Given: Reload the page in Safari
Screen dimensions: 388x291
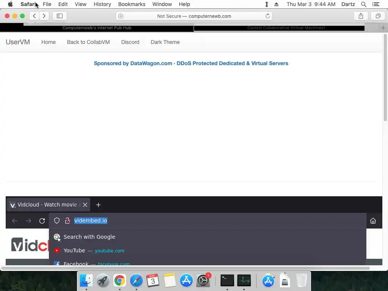Looking at the screenshot, I should [x=268, y=16].
